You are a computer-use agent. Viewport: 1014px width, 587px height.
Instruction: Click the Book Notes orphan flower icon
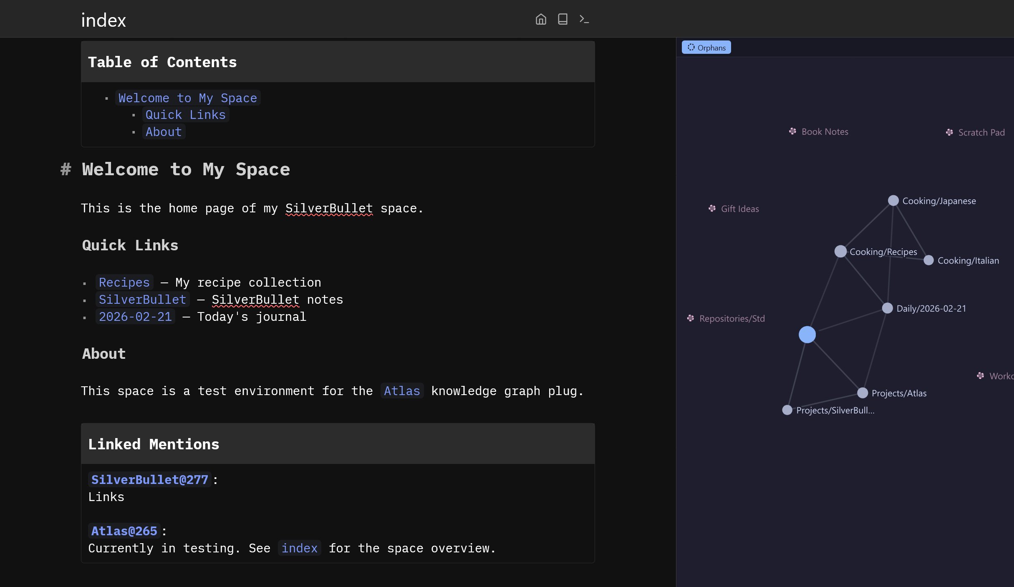(x=792, y=131)
